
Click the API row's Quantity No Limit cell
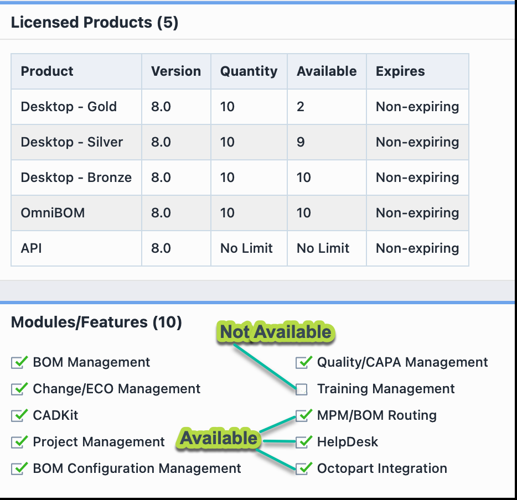(249, 248)
